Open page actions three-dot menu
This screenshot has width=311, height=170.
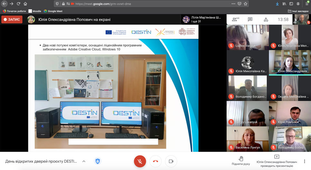point(233,4)
